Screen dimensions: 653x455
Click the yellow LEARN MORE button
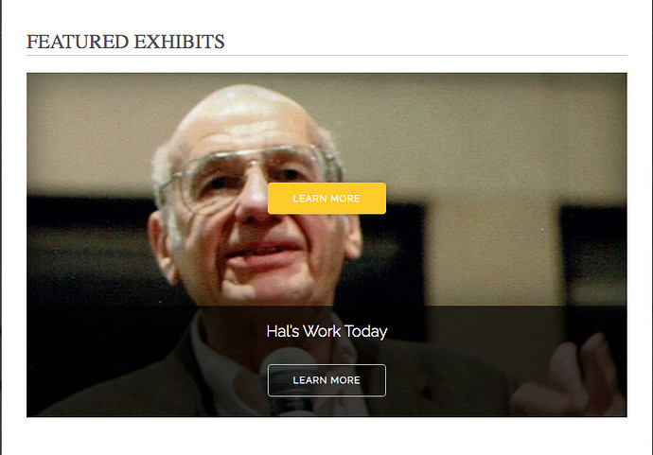326,198
